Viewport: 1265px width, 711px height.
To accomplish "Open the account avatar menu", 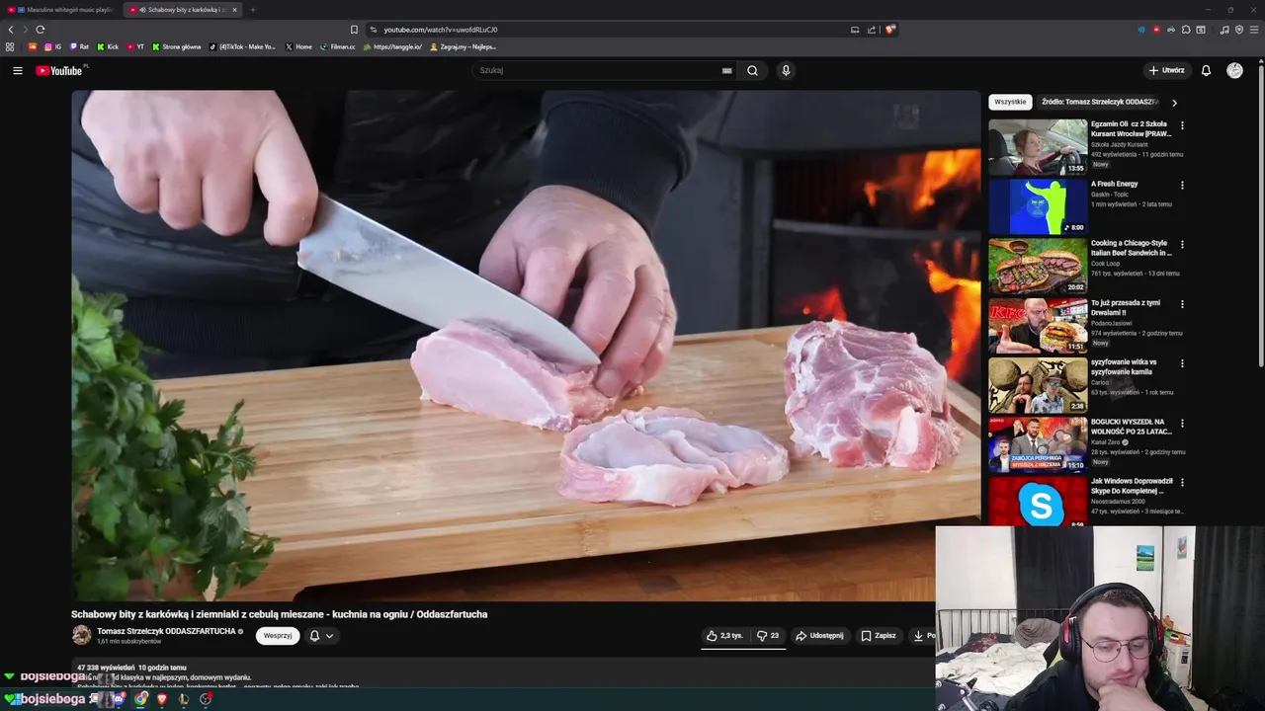I will pyautogui.click(x=1234, y=70).
